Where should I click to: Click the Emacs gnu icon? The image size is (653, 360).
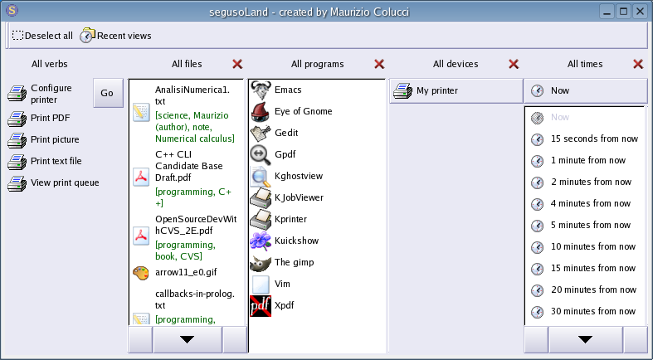[261, 90]
